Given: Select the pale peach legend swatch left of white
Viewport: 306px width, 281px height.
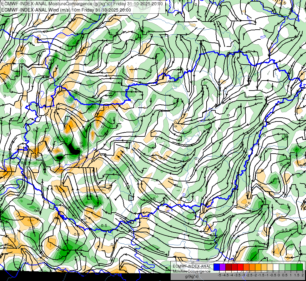Looking at the screenshot, I should [x=270, y=267].
